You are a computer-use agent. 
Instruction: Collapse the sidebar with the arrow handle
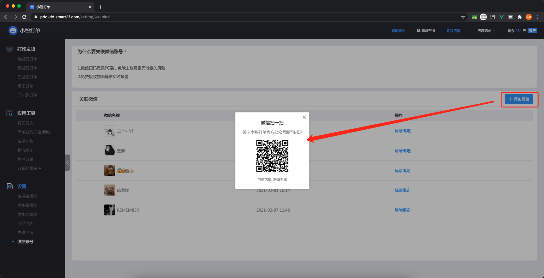click(67, 162)
